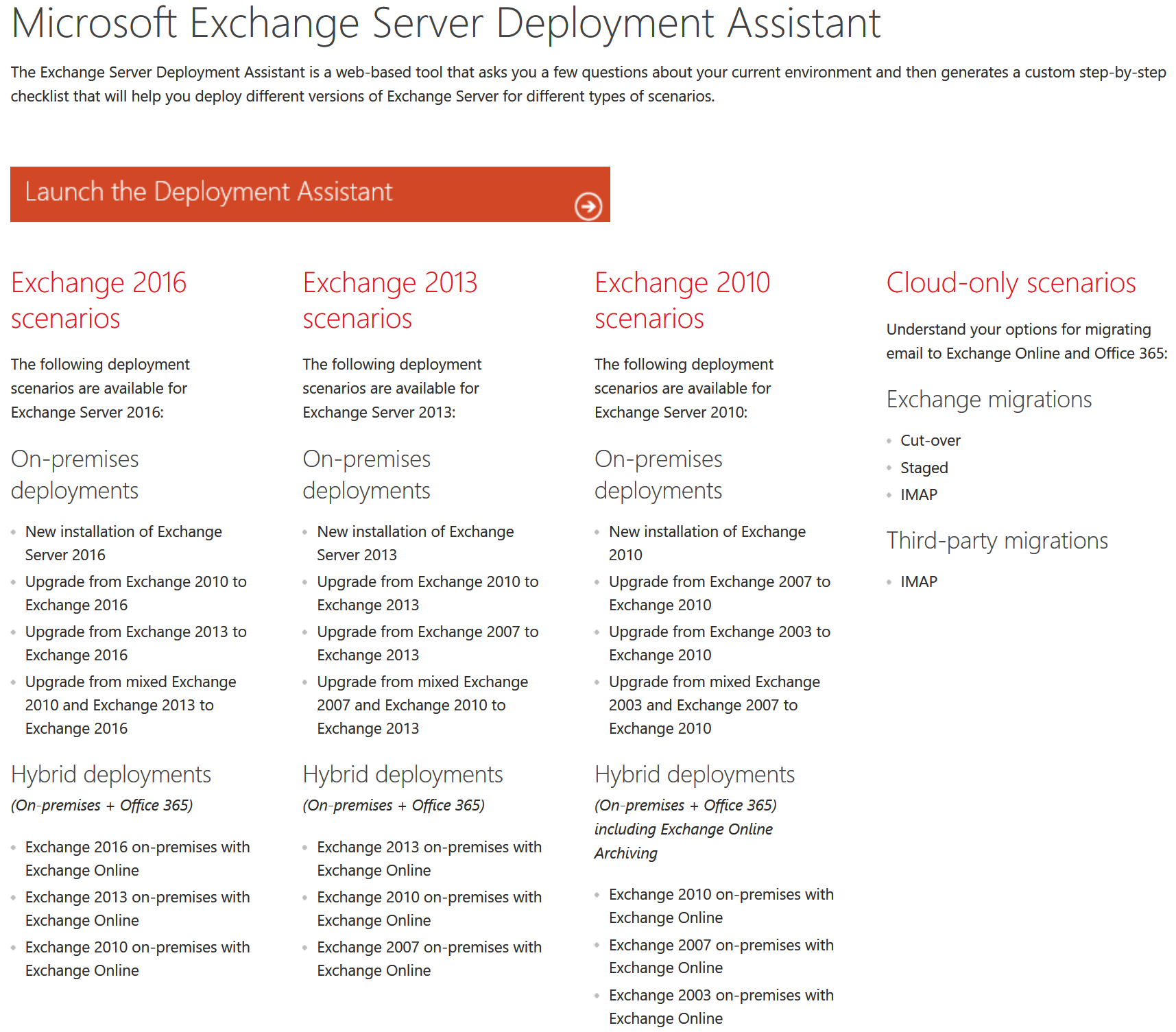Open mixed Exchange 2003 and 2007 to 2010 upgrade
The image size is (1176, 1032).
[x=715, y=705]
